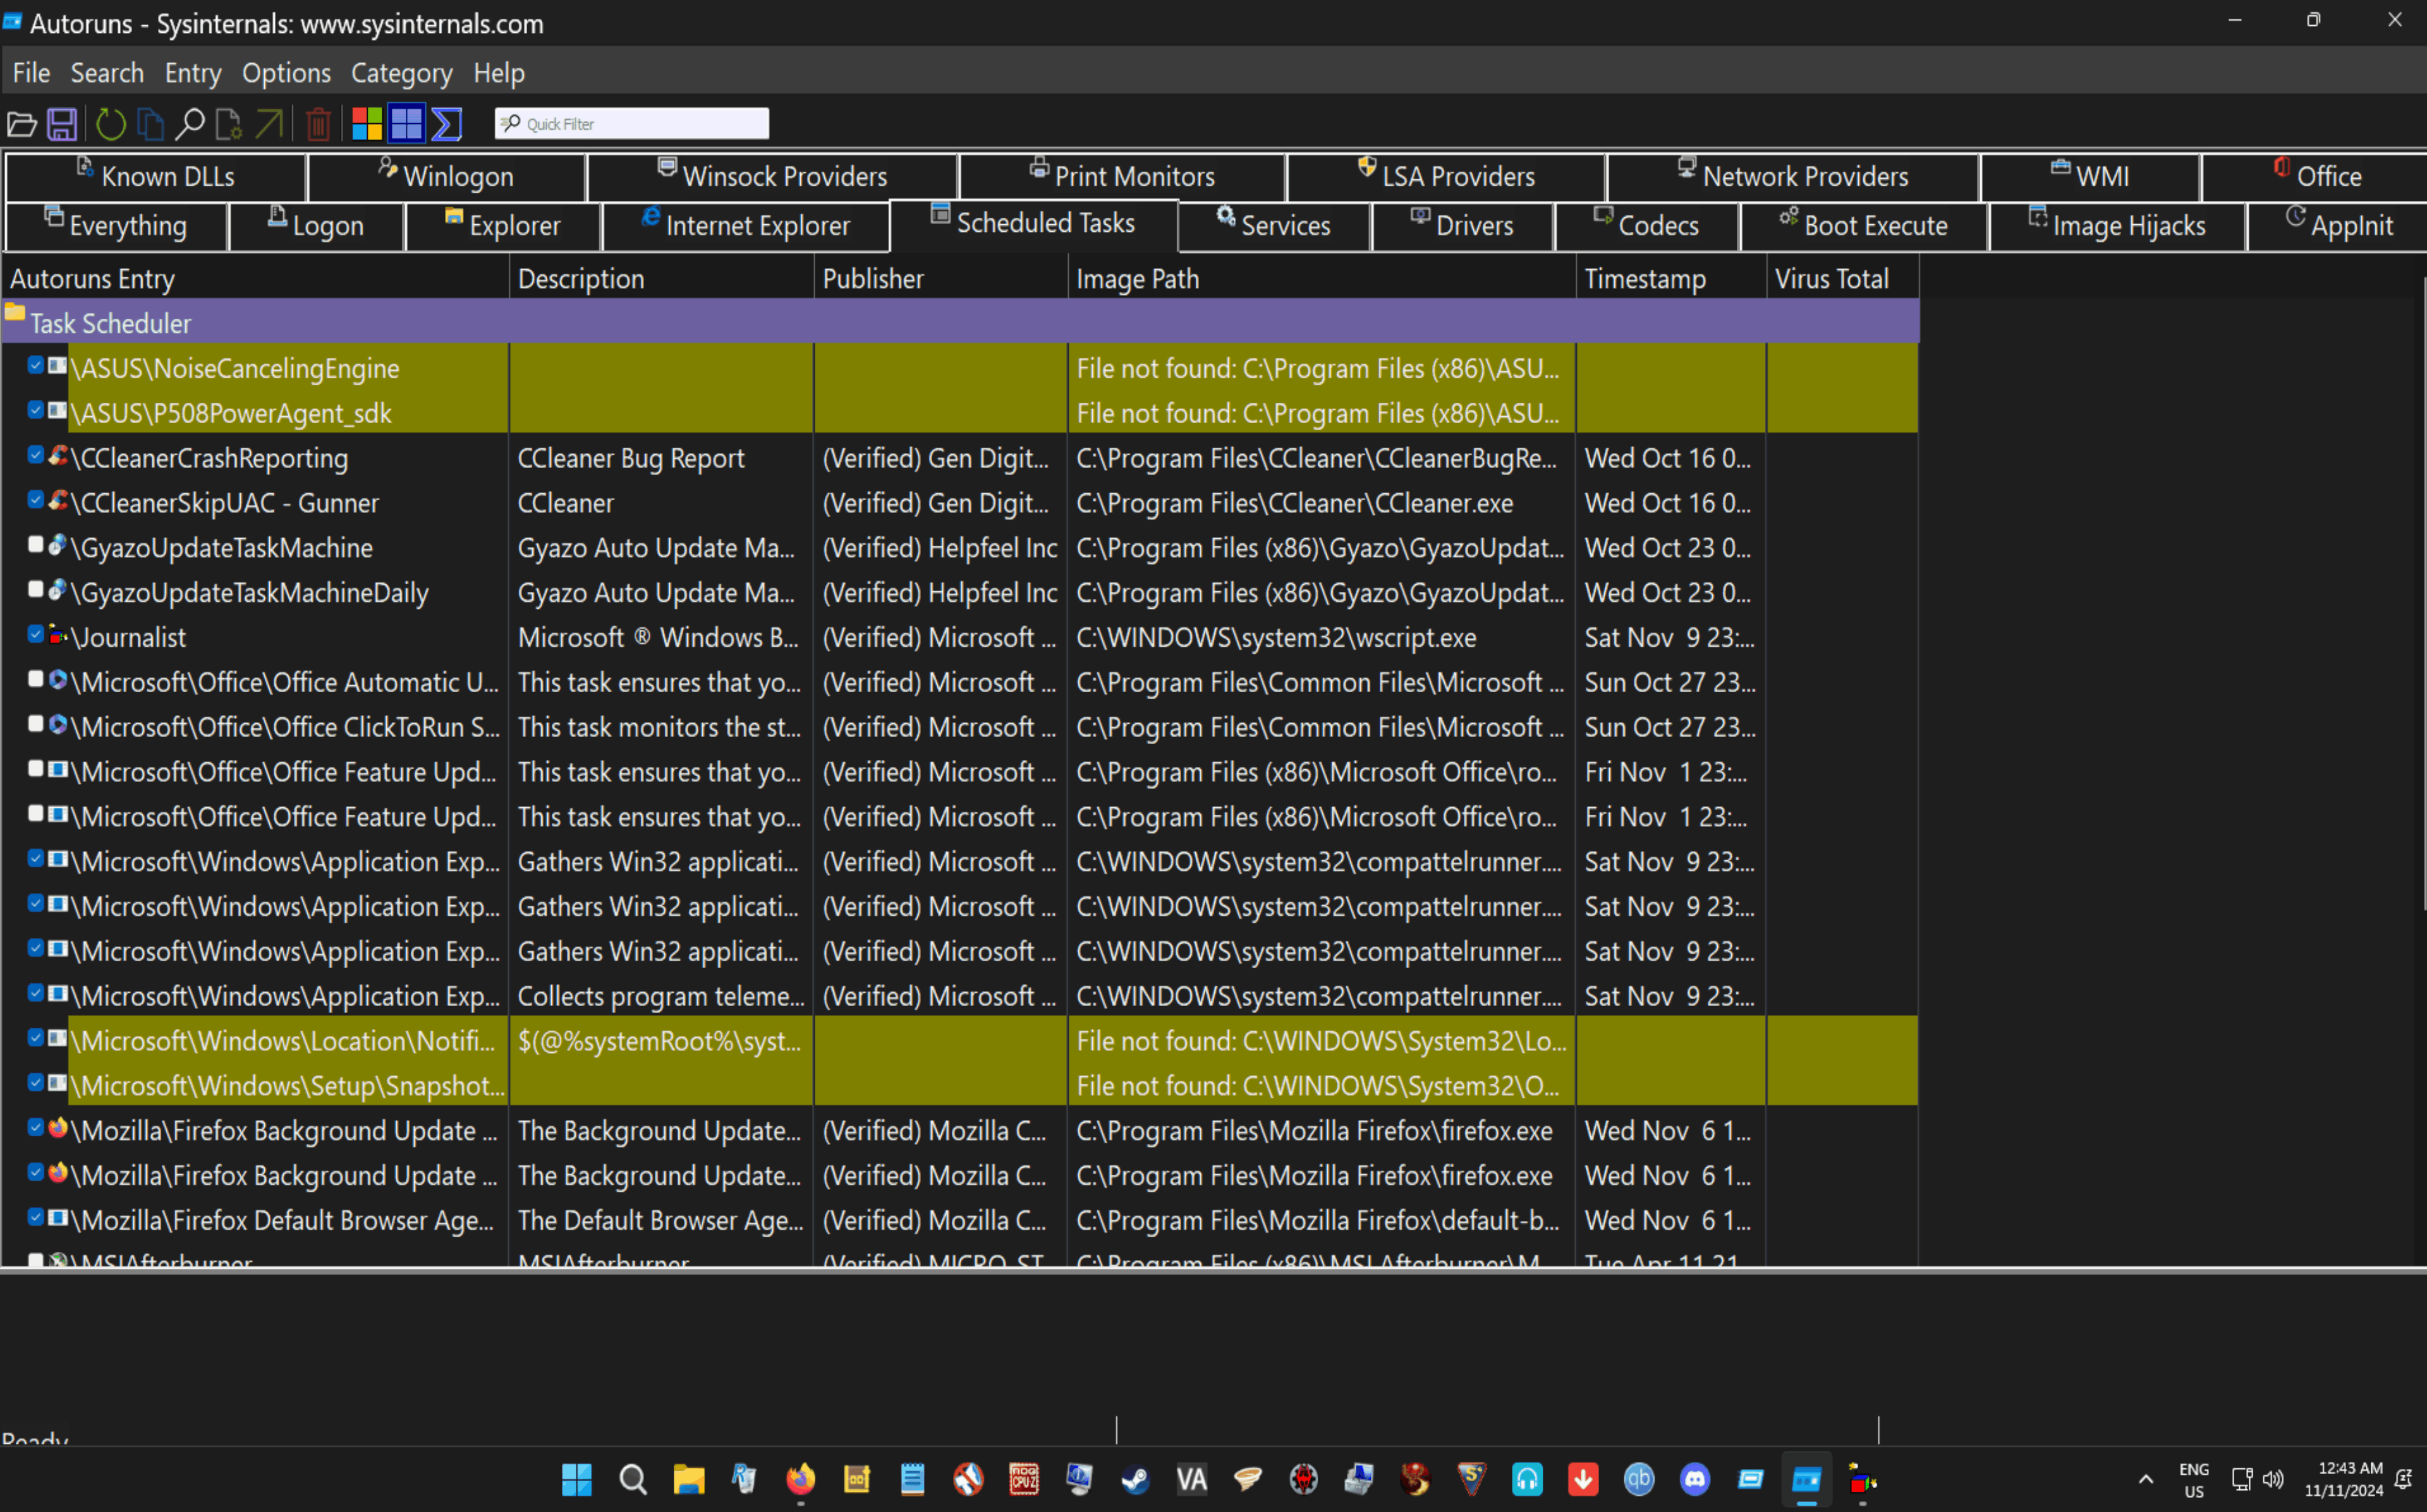Enable the GyazoUpdateTaskMachine checkbox
2427x1512 pixels.
(x=35, y=545)
